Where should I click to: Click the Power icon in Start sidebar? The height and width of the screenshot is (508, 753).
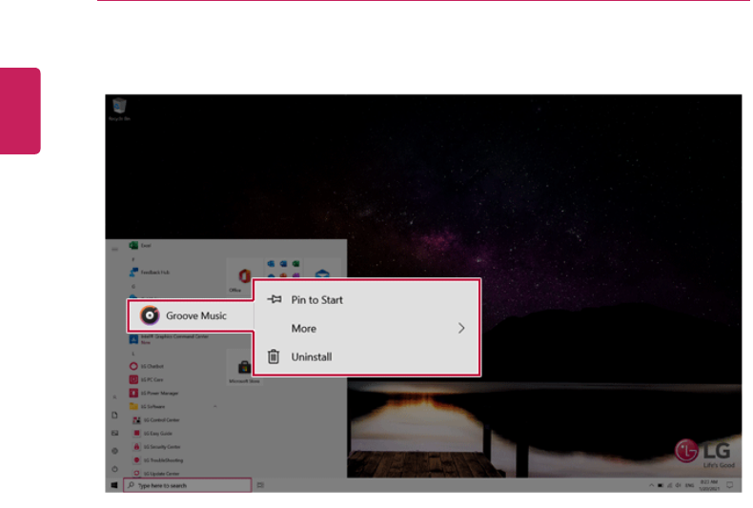coord(114,469)
